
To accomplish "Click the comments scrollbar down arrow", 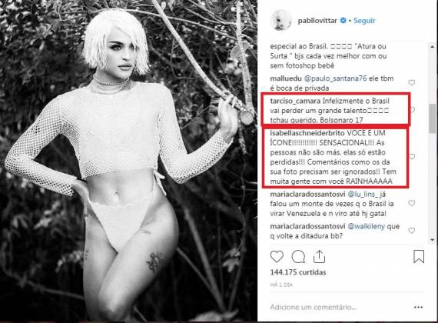I will (432, 240).
